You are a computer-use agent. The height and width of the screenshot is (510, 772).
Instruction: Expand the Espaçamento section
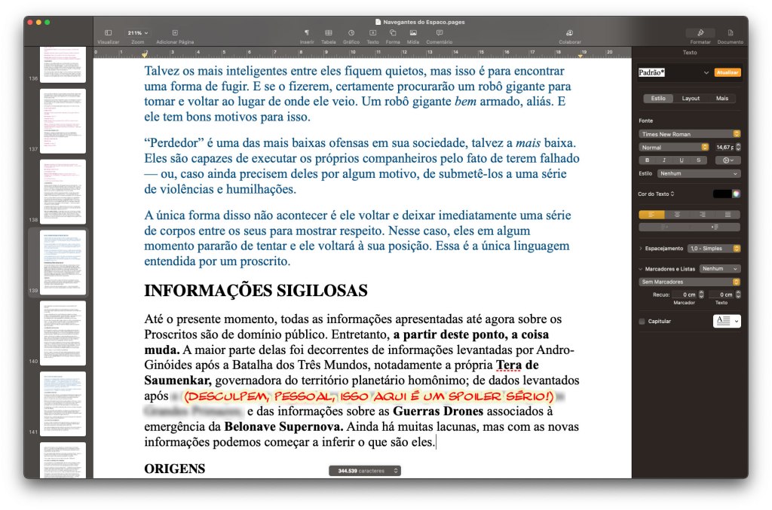pyautogui.click(x=641, y=248)
